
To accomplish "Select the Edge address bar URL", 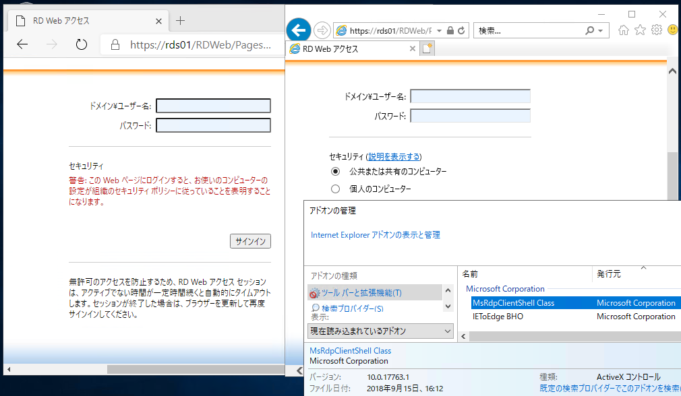I will tap(200, 44).
